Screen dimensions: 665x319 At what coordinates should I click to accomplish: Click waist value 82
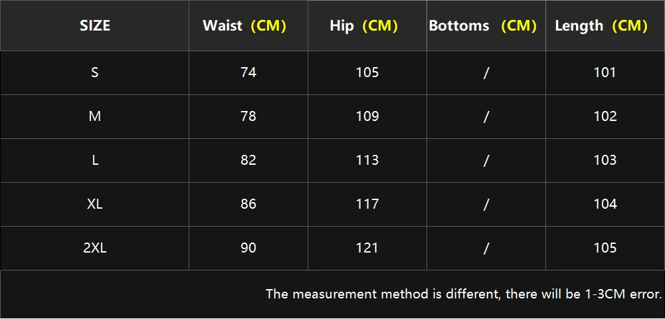[x=248, y=160]
